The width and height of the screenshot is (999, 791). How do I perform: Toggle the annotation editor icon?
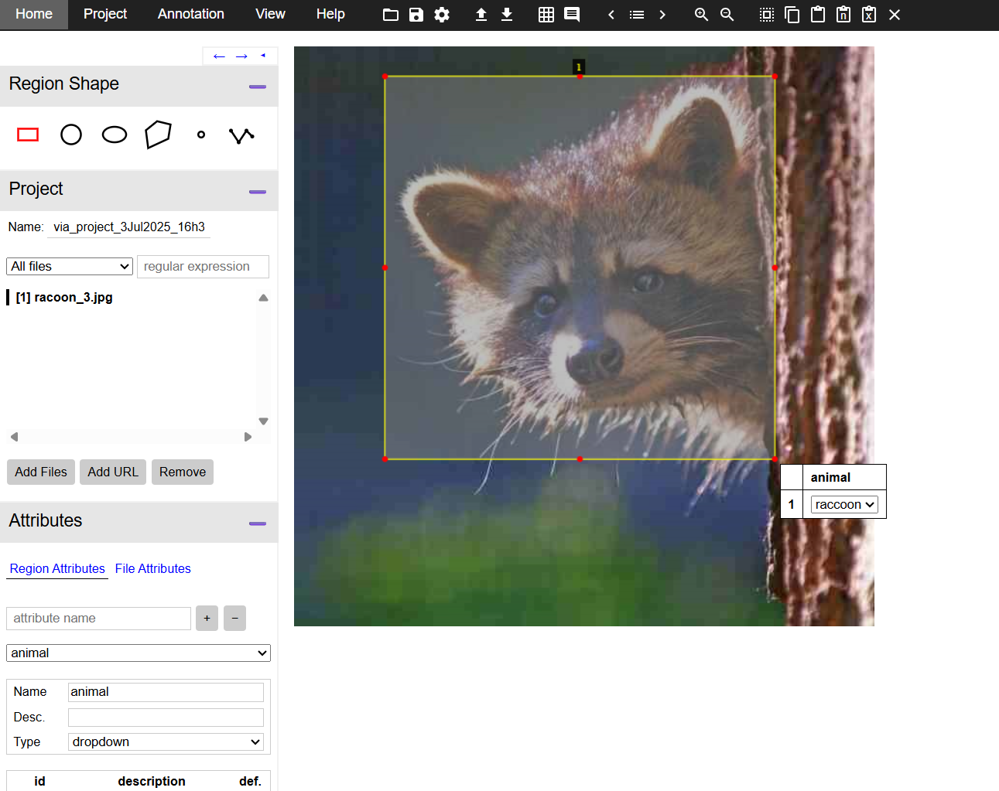(572, 15)
